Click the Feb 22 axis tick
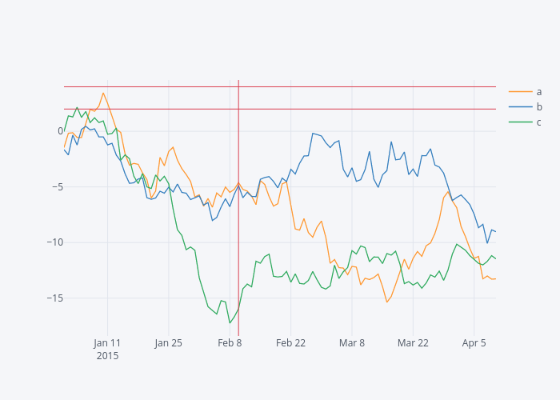Screen dimensions: 560x400 (x=291, y=343)
